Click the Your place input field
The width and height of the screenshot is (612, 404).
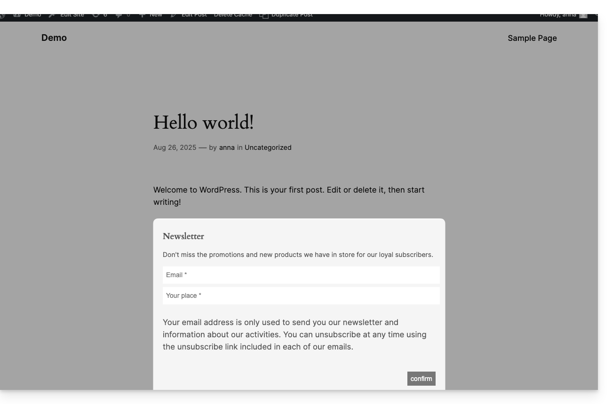coord(301,295)
